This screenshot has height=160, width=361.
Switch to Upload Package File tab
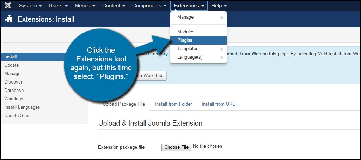(124, 104)
